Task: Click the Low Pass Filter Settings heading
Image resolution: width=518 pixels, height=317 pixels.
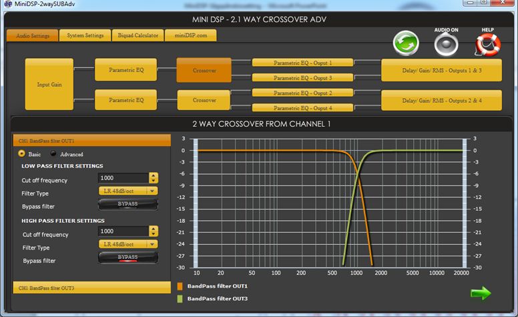Action: 62,166
